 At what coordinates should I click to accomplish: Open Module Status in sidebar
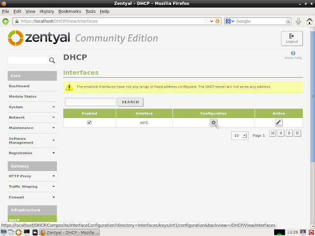pyautogui.click(x=23, y=96)
